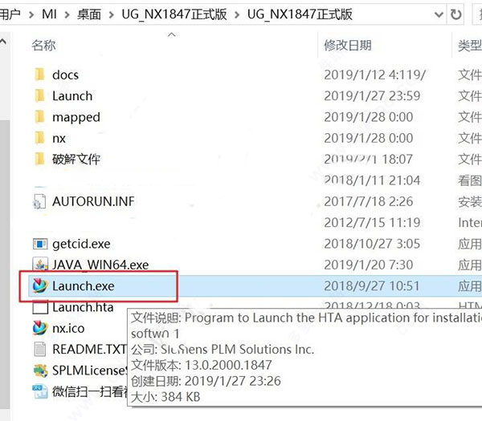Select the Launch.exe file name
482x421 pixels.
84,286
